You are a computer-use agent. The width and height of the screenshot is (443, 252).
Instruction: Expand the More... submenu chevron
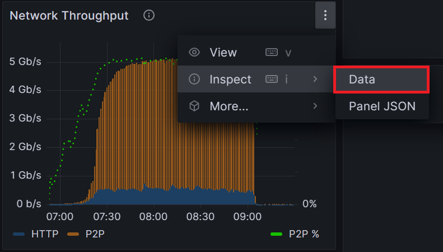point(315,106)
